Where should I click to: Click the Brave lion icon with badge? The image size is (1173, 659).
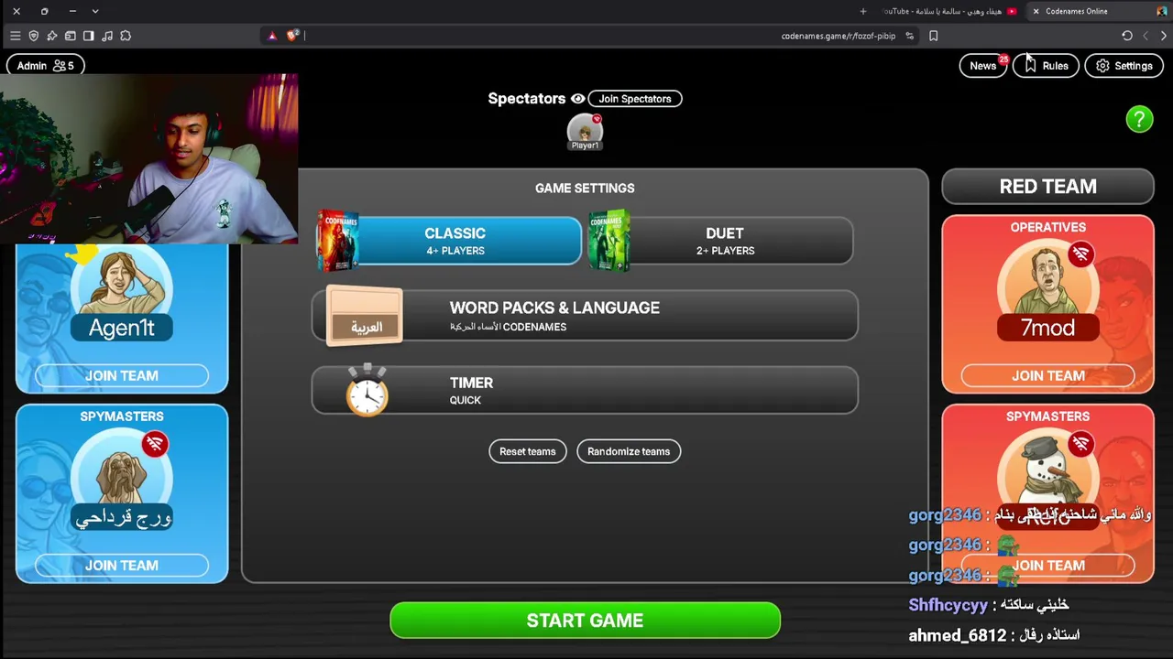coord(292,36)
